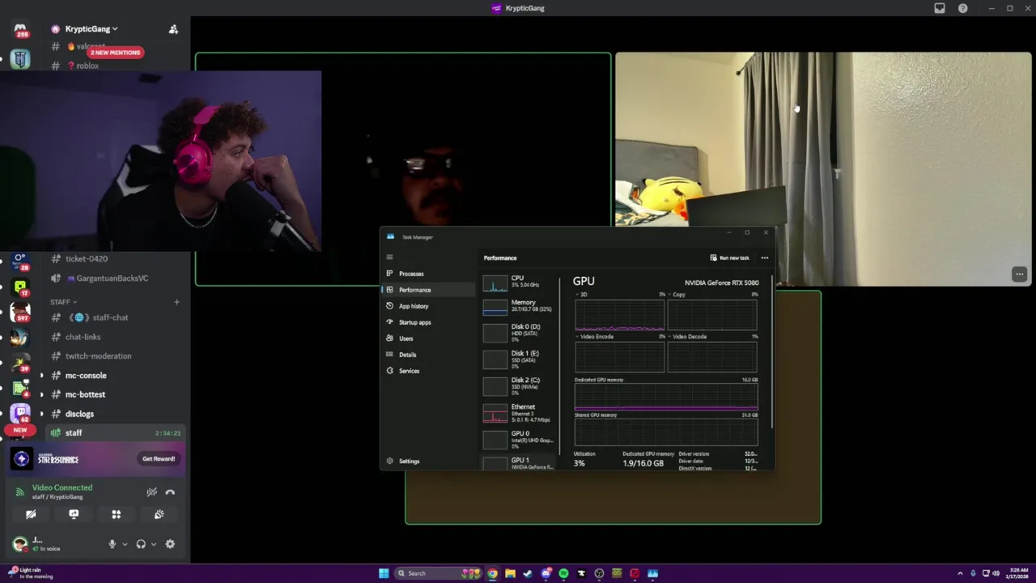Open Task Manager Settings

click(429, 462)
